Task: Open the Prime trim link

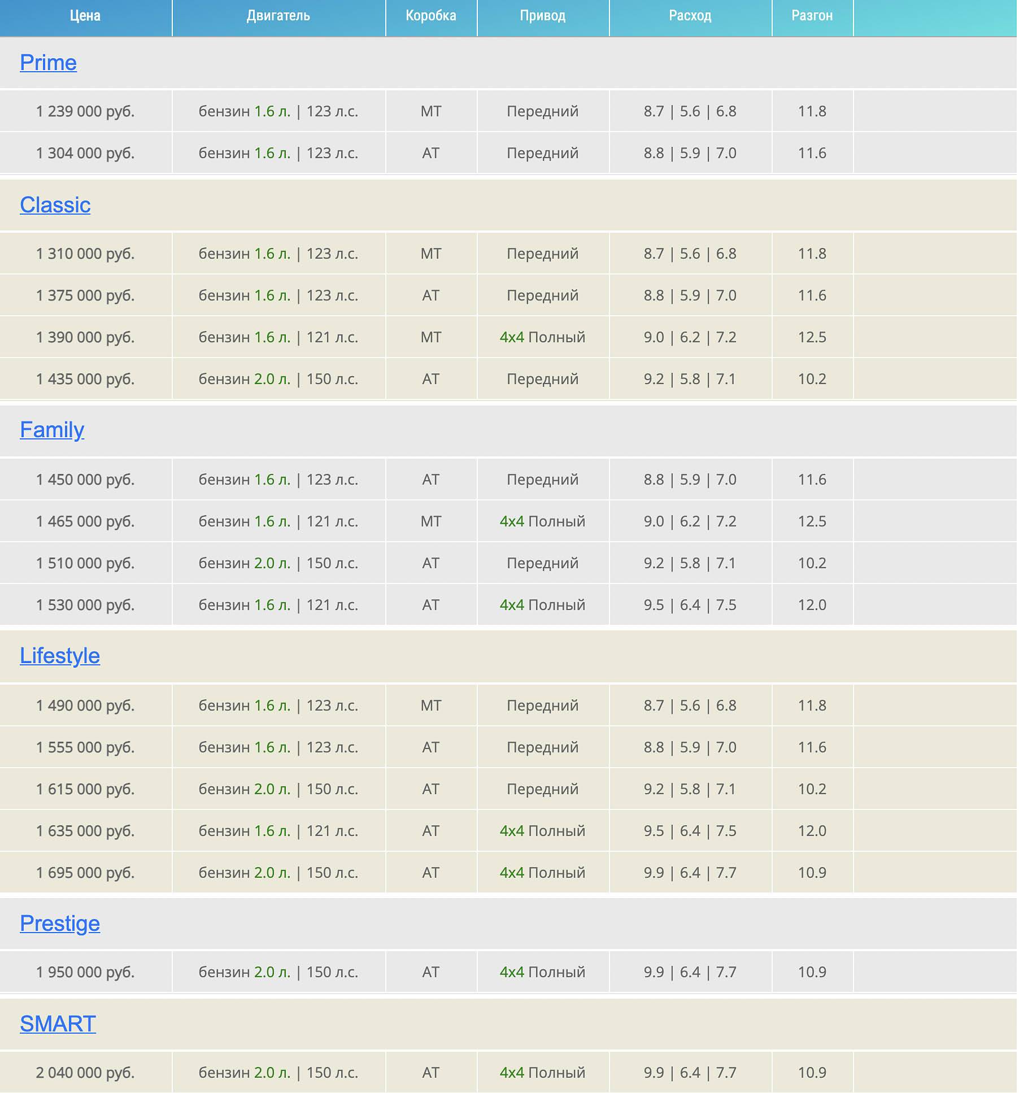Action: click(48, 63)
